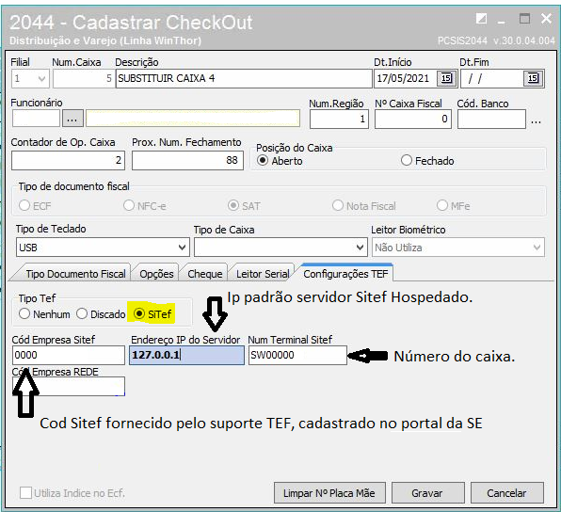Screen dimensions: 561x512
Task: Switch to Tipo Documento Fiscal tab
Action: [x=75, y=274]
